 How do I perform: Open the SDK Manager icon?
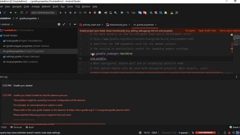(x=115, y=13)
